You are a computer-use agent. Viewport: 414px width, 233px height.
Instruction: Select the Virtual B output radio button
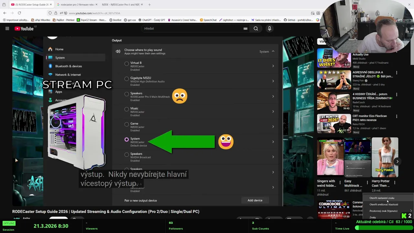pos(126,64)
